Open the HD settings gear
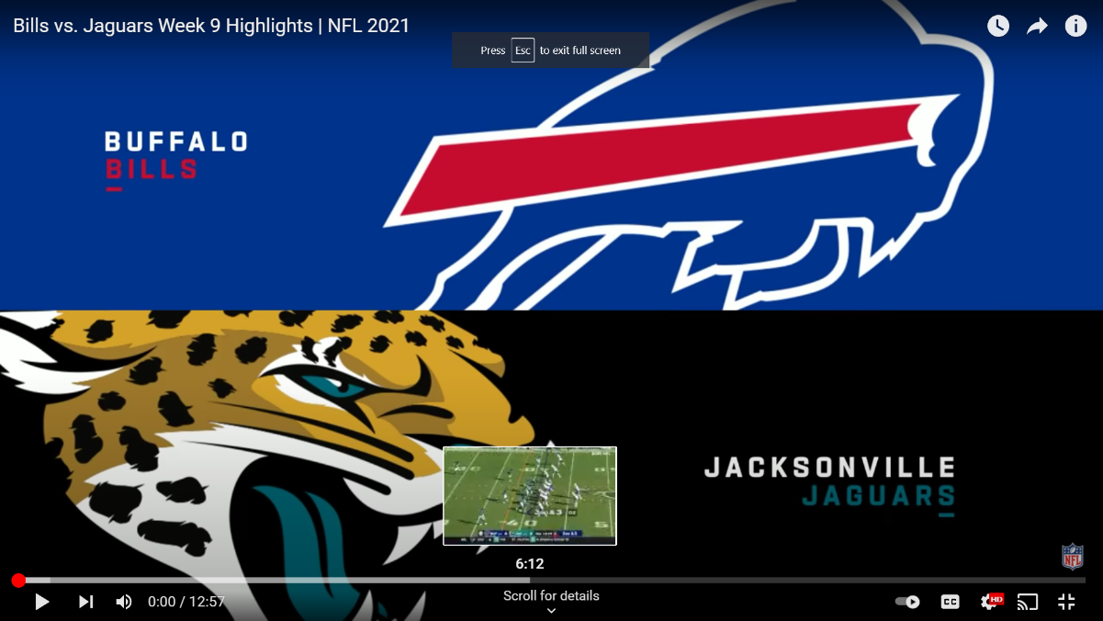This screenshot has height=621, width=1103. [x=991, y=602]
